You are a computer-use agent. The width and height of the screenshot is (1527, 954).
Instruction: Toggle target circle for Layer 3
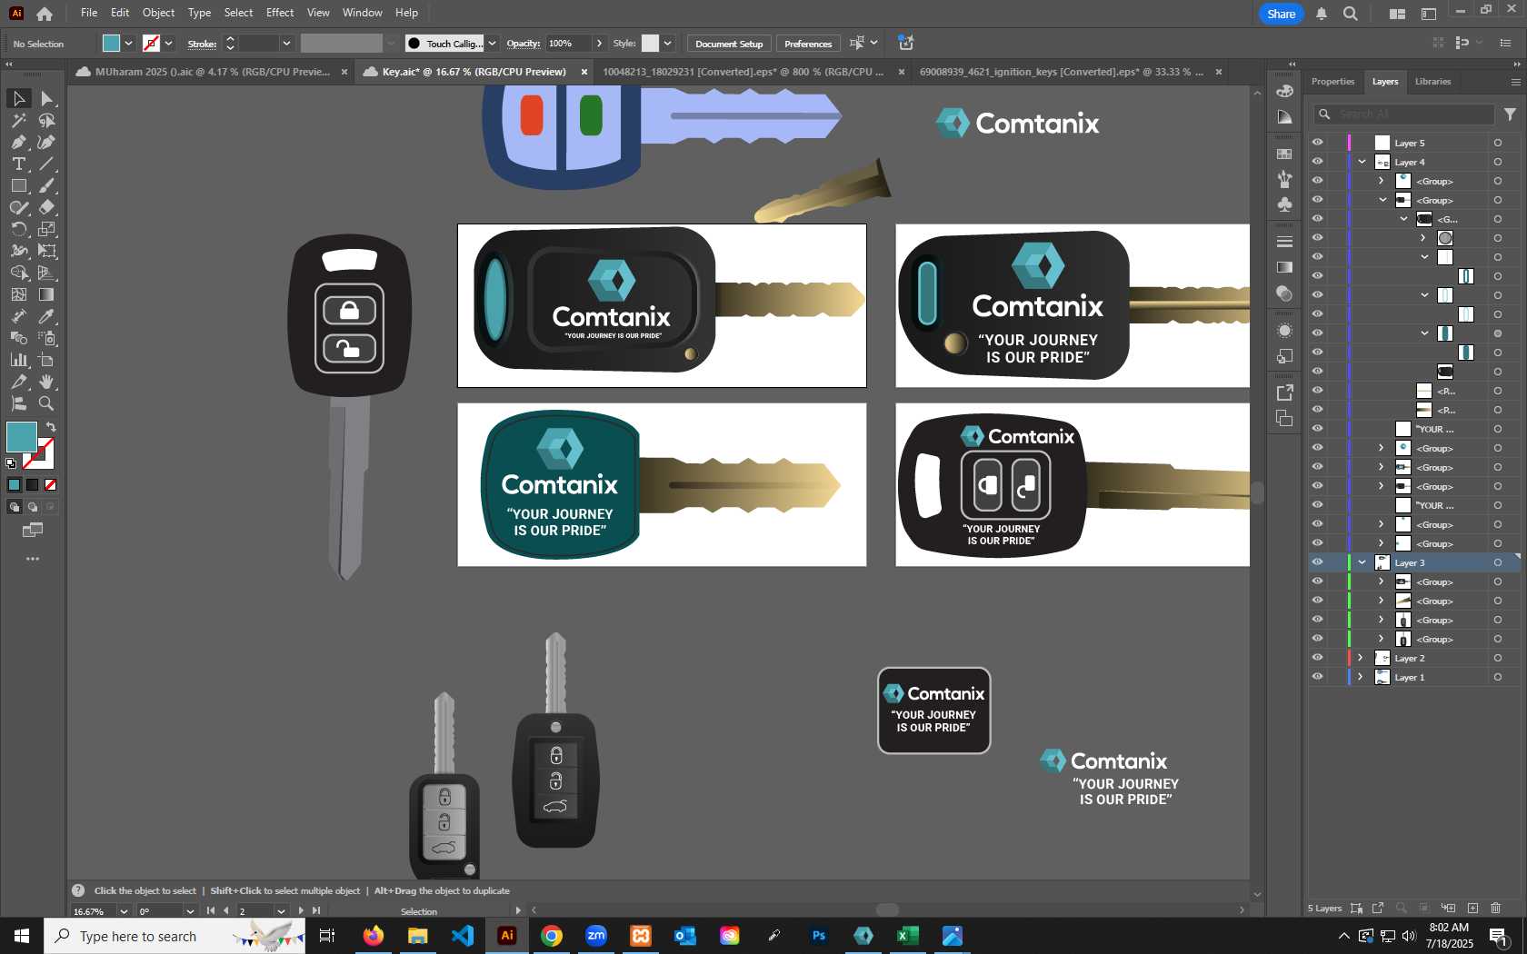click(1497, 562)
